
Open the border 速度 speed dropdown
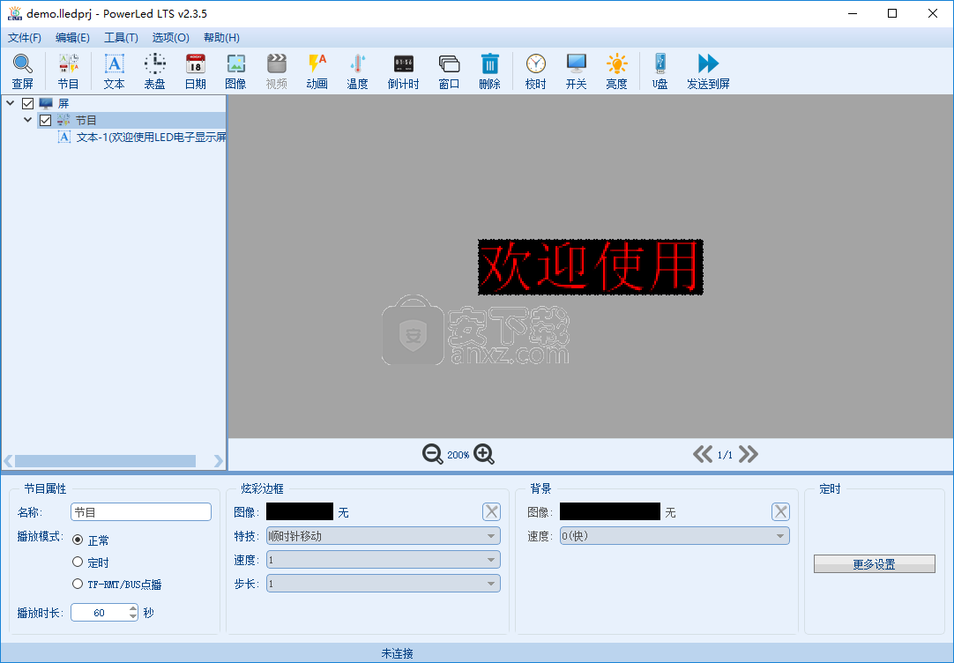(x=384, y=560)
